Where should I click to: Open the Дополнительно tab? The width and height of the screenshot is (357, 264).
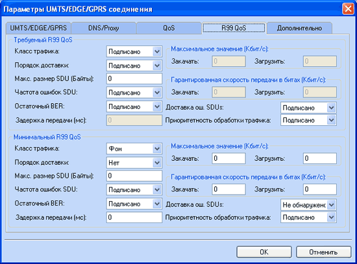click(x=299, y=29)
